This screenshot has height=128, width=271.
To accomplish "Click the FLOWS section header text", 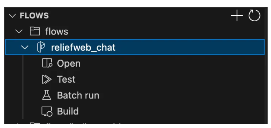I will [34, 16].
